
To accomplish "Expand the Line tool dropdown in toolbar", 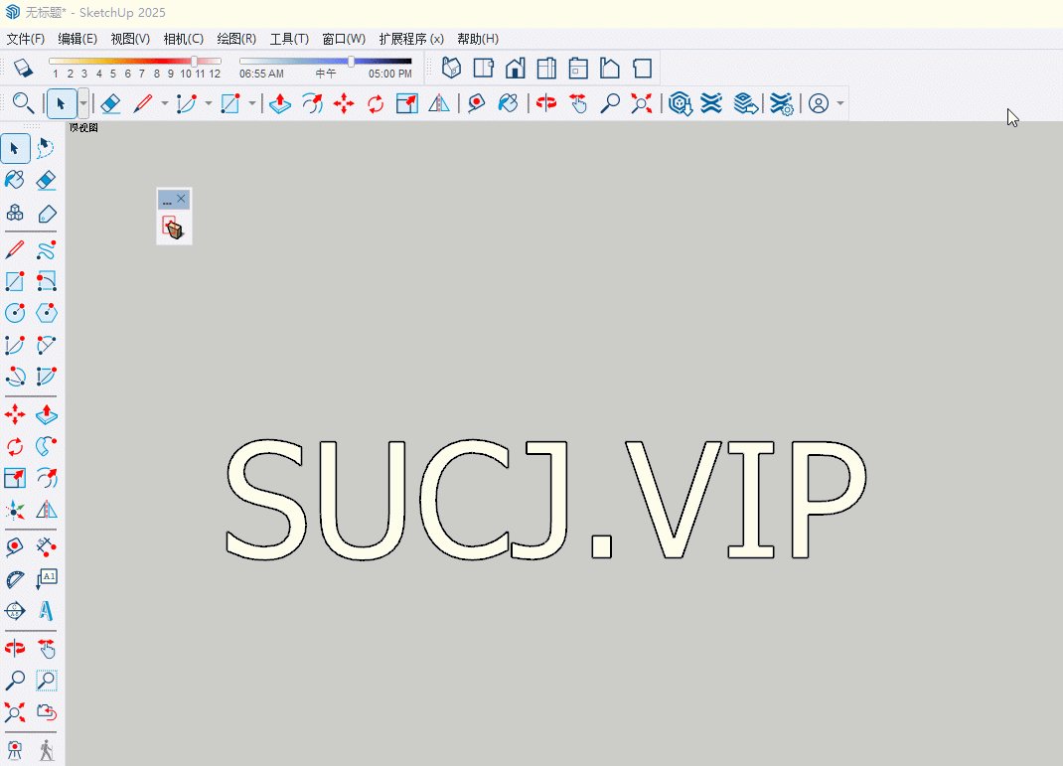I will click(164, 103).
